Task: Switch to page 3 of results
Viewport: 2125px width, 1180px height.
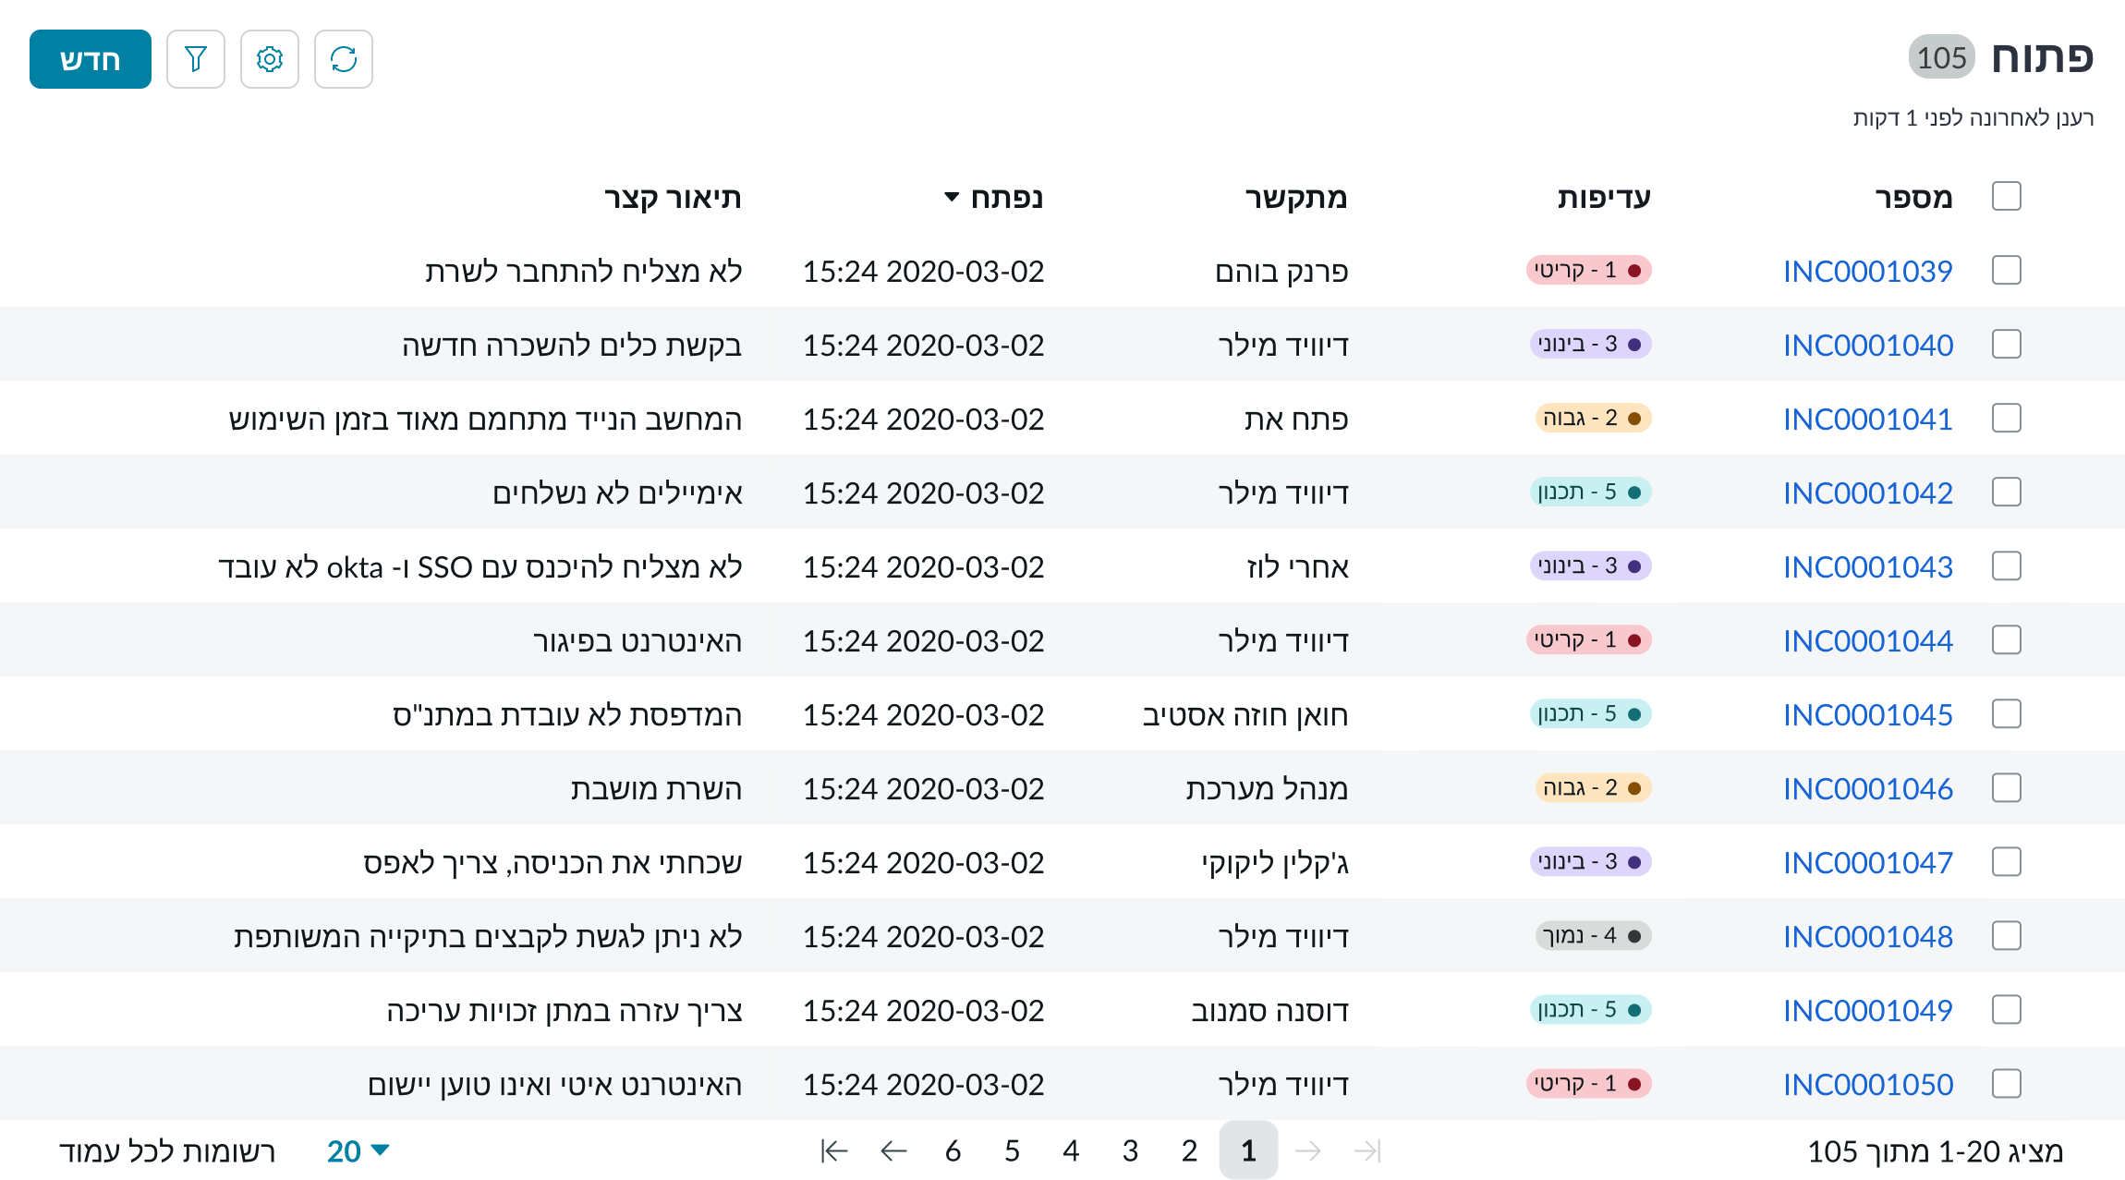Action: [x=1130, y=1151]
